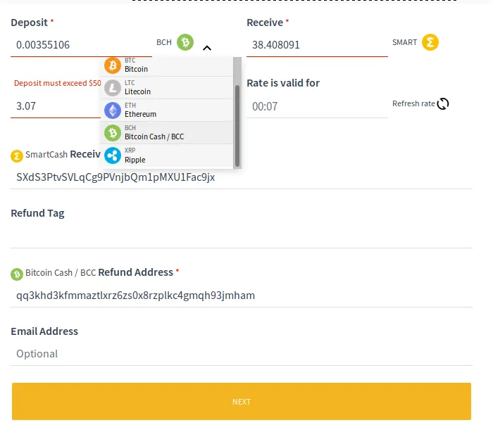Screen dimensions: 493x432
Task: Collapse the deposit currency dropdown with the chevron
Action: pyautogui.click(x=207, y=48)
